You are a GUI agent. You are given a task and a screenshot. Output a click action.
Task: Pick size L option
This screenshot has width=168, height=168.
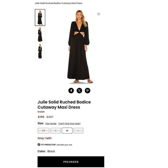78,131
